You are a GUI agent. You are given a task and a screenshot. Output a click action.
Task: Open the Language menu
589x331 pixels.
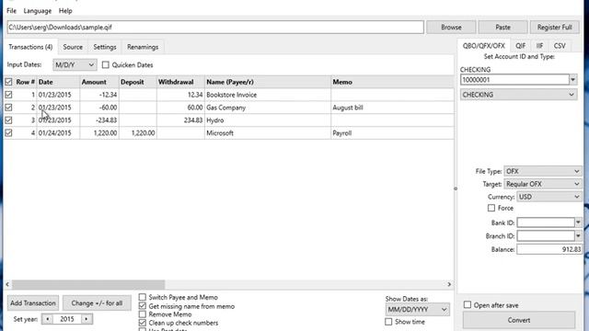click(37, 11)
